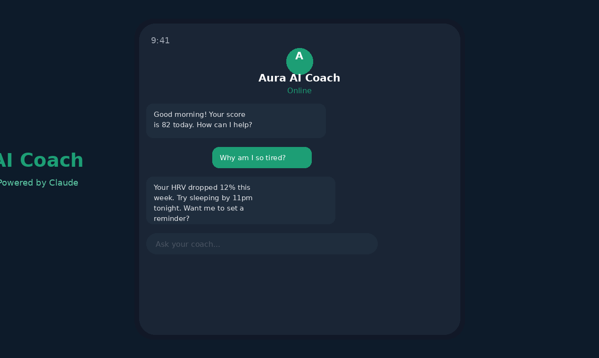
Task: Select the 'Aura AI Coach' title text
Action: click(x=299, y=78)
